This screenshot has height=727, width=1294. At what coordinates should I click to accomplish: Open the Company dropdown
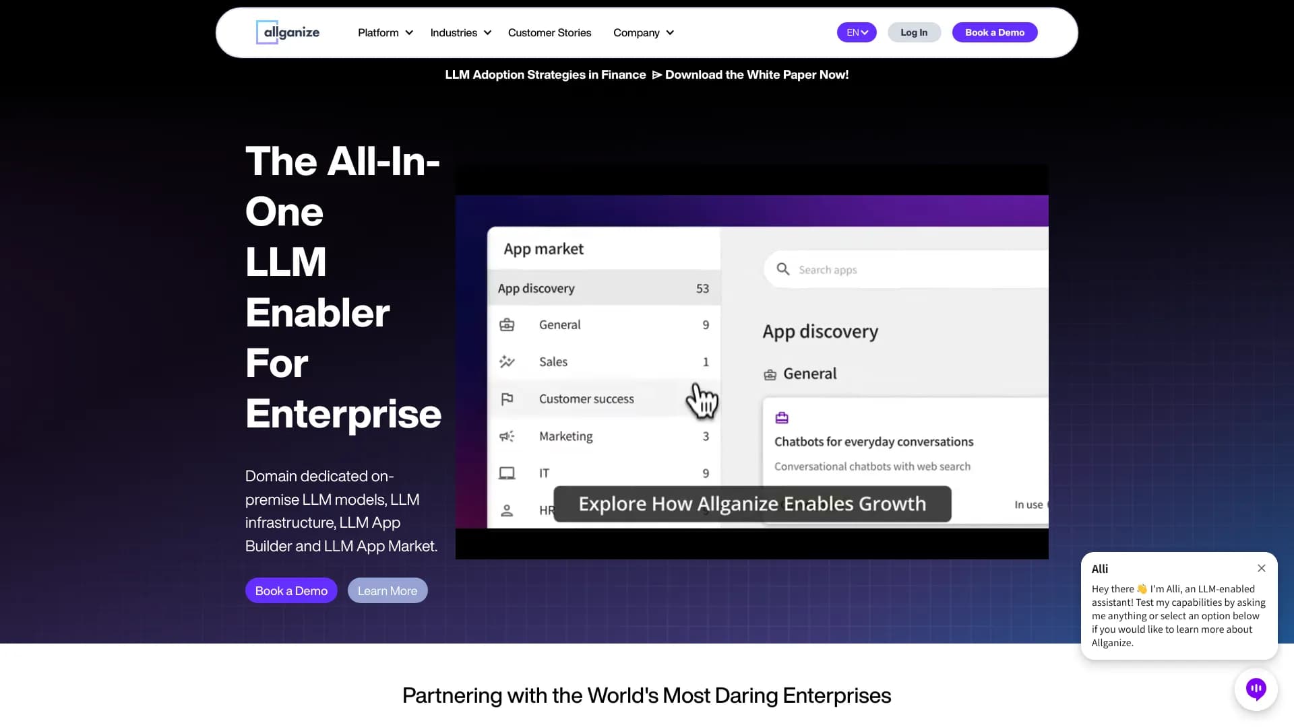click(x=642, y=32)
